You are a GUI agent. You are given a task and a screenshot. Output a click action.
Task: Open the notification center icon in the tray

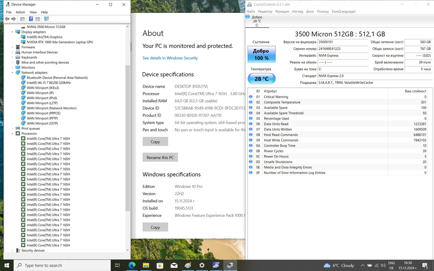426,265
